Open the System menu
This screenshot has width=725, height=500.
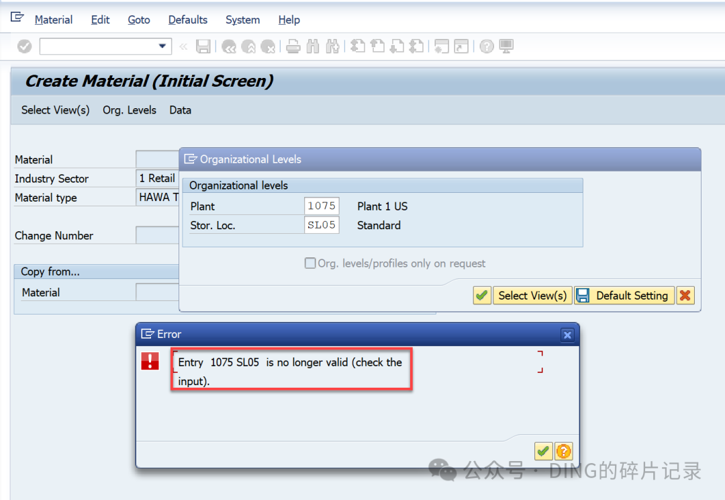(243, 20)
